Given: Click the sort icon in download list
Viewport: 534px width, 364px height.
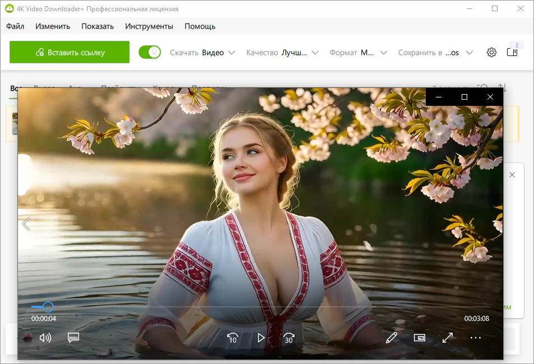Looking at the screenshot, I should 503,87.
